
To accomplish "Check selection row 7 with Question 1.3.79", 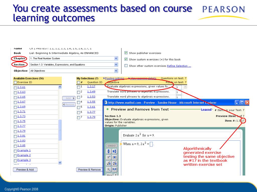I will [79, 117].
